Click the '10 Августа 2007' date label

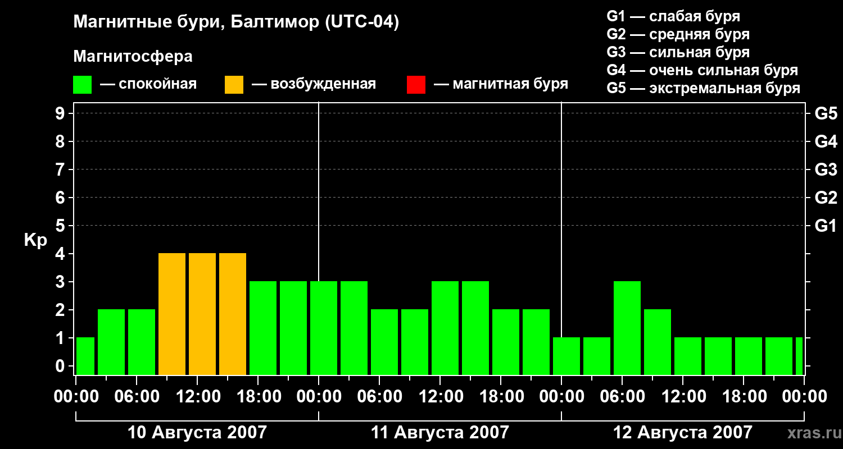(197, 433)
